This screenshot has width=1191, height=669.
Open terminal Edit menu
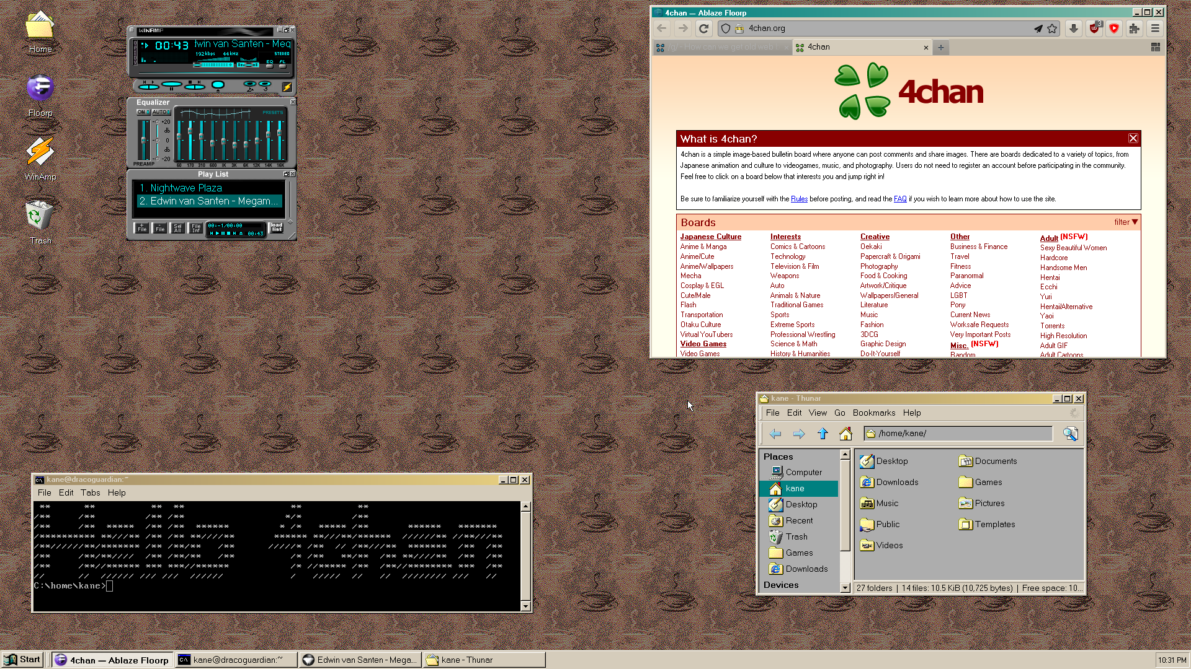tap(66, 492)
